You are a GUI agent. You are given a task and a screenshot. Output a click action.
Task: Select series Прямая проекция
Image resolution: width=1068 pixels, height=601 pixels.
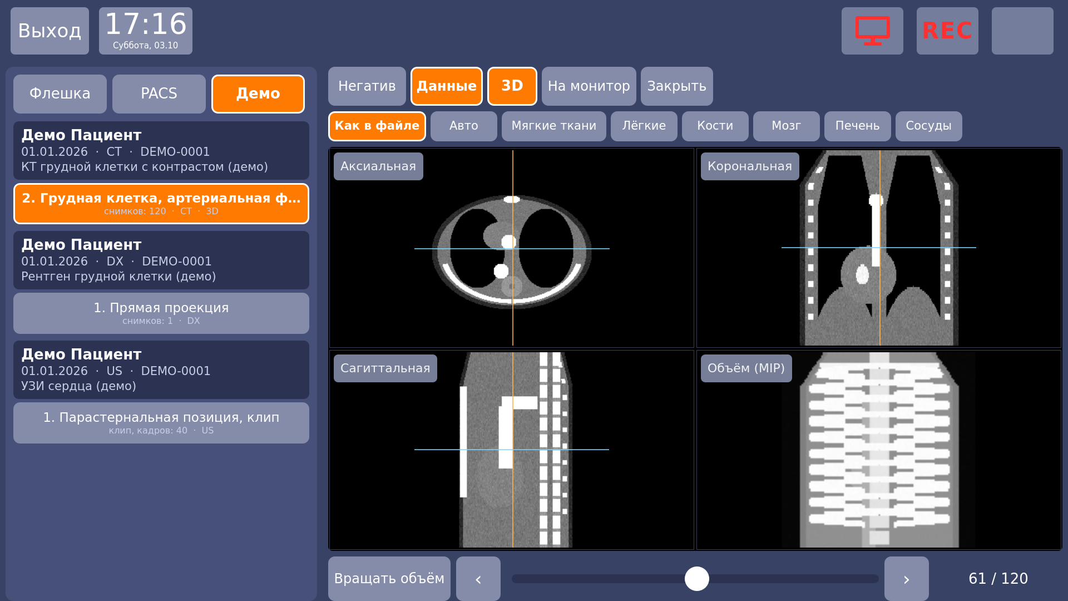point(161,313)
